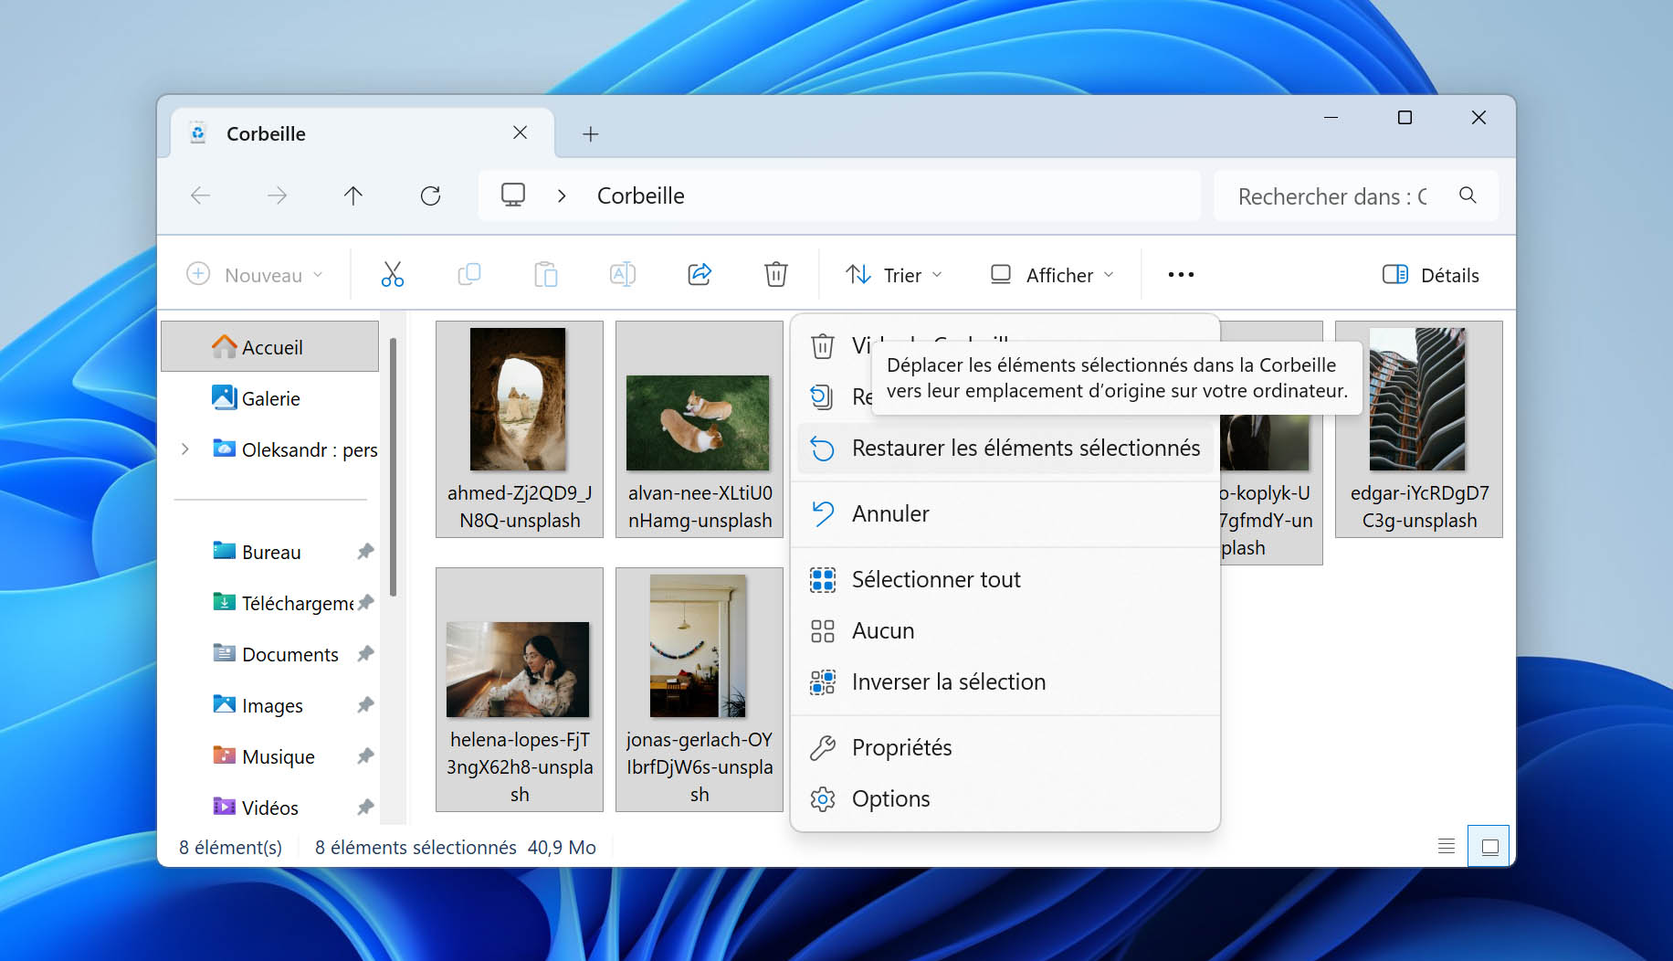The width and height of the screenshot is (1673, 961).
Task: Open the three-dots more options menu
Action: coord(1181,275)
